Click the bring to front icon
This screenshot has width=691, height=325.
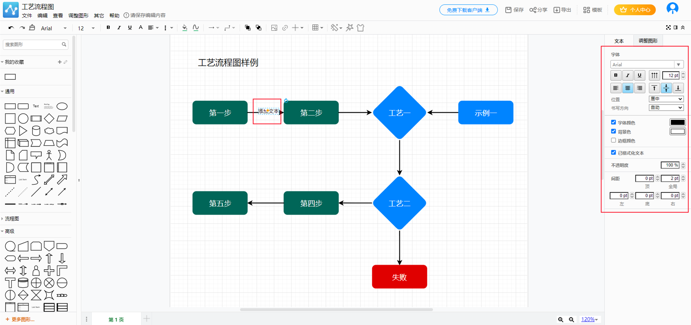click(x=248, y=28)
